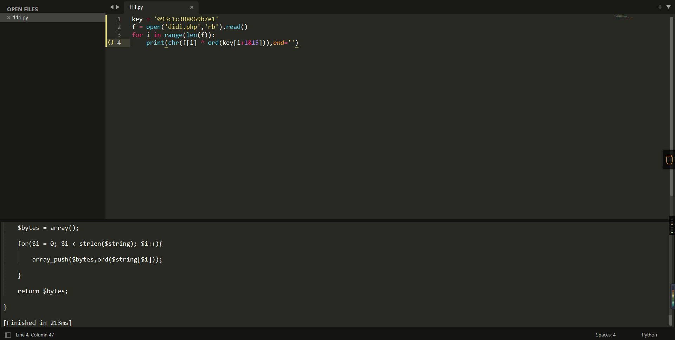
Task: Click the minimap code preview
Action: tap(624, 17)
